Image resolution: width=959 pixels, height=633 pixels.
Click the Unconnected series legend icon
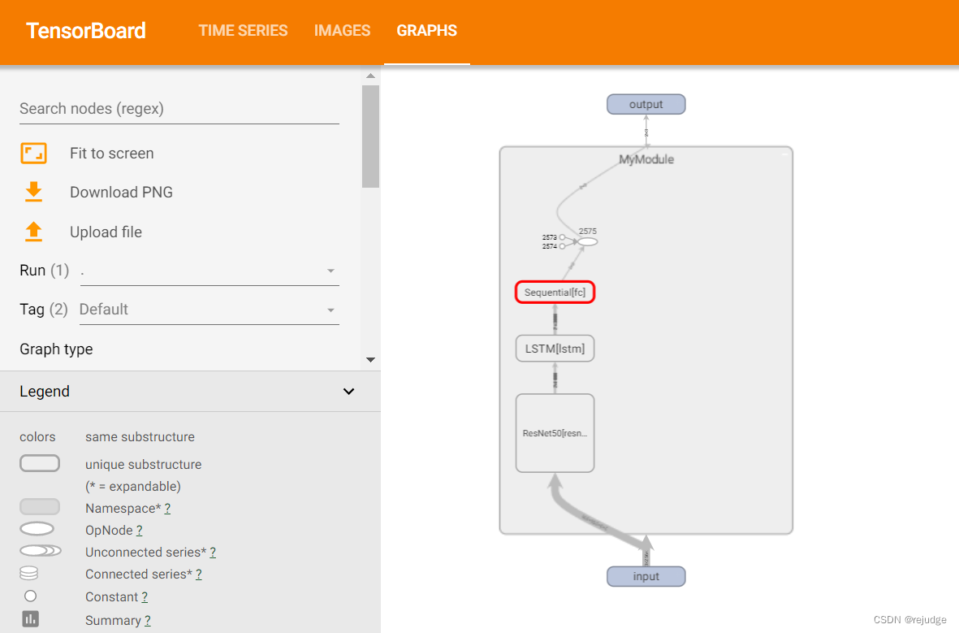tap(41, 550)
